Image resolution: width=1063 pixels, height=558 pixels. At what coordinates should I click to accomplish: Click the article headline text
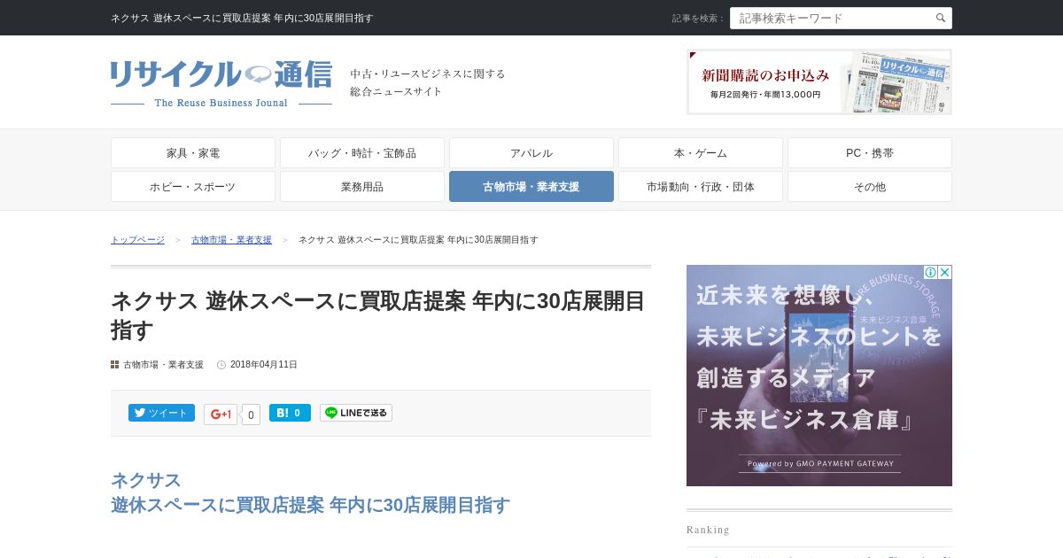(378, 315)
